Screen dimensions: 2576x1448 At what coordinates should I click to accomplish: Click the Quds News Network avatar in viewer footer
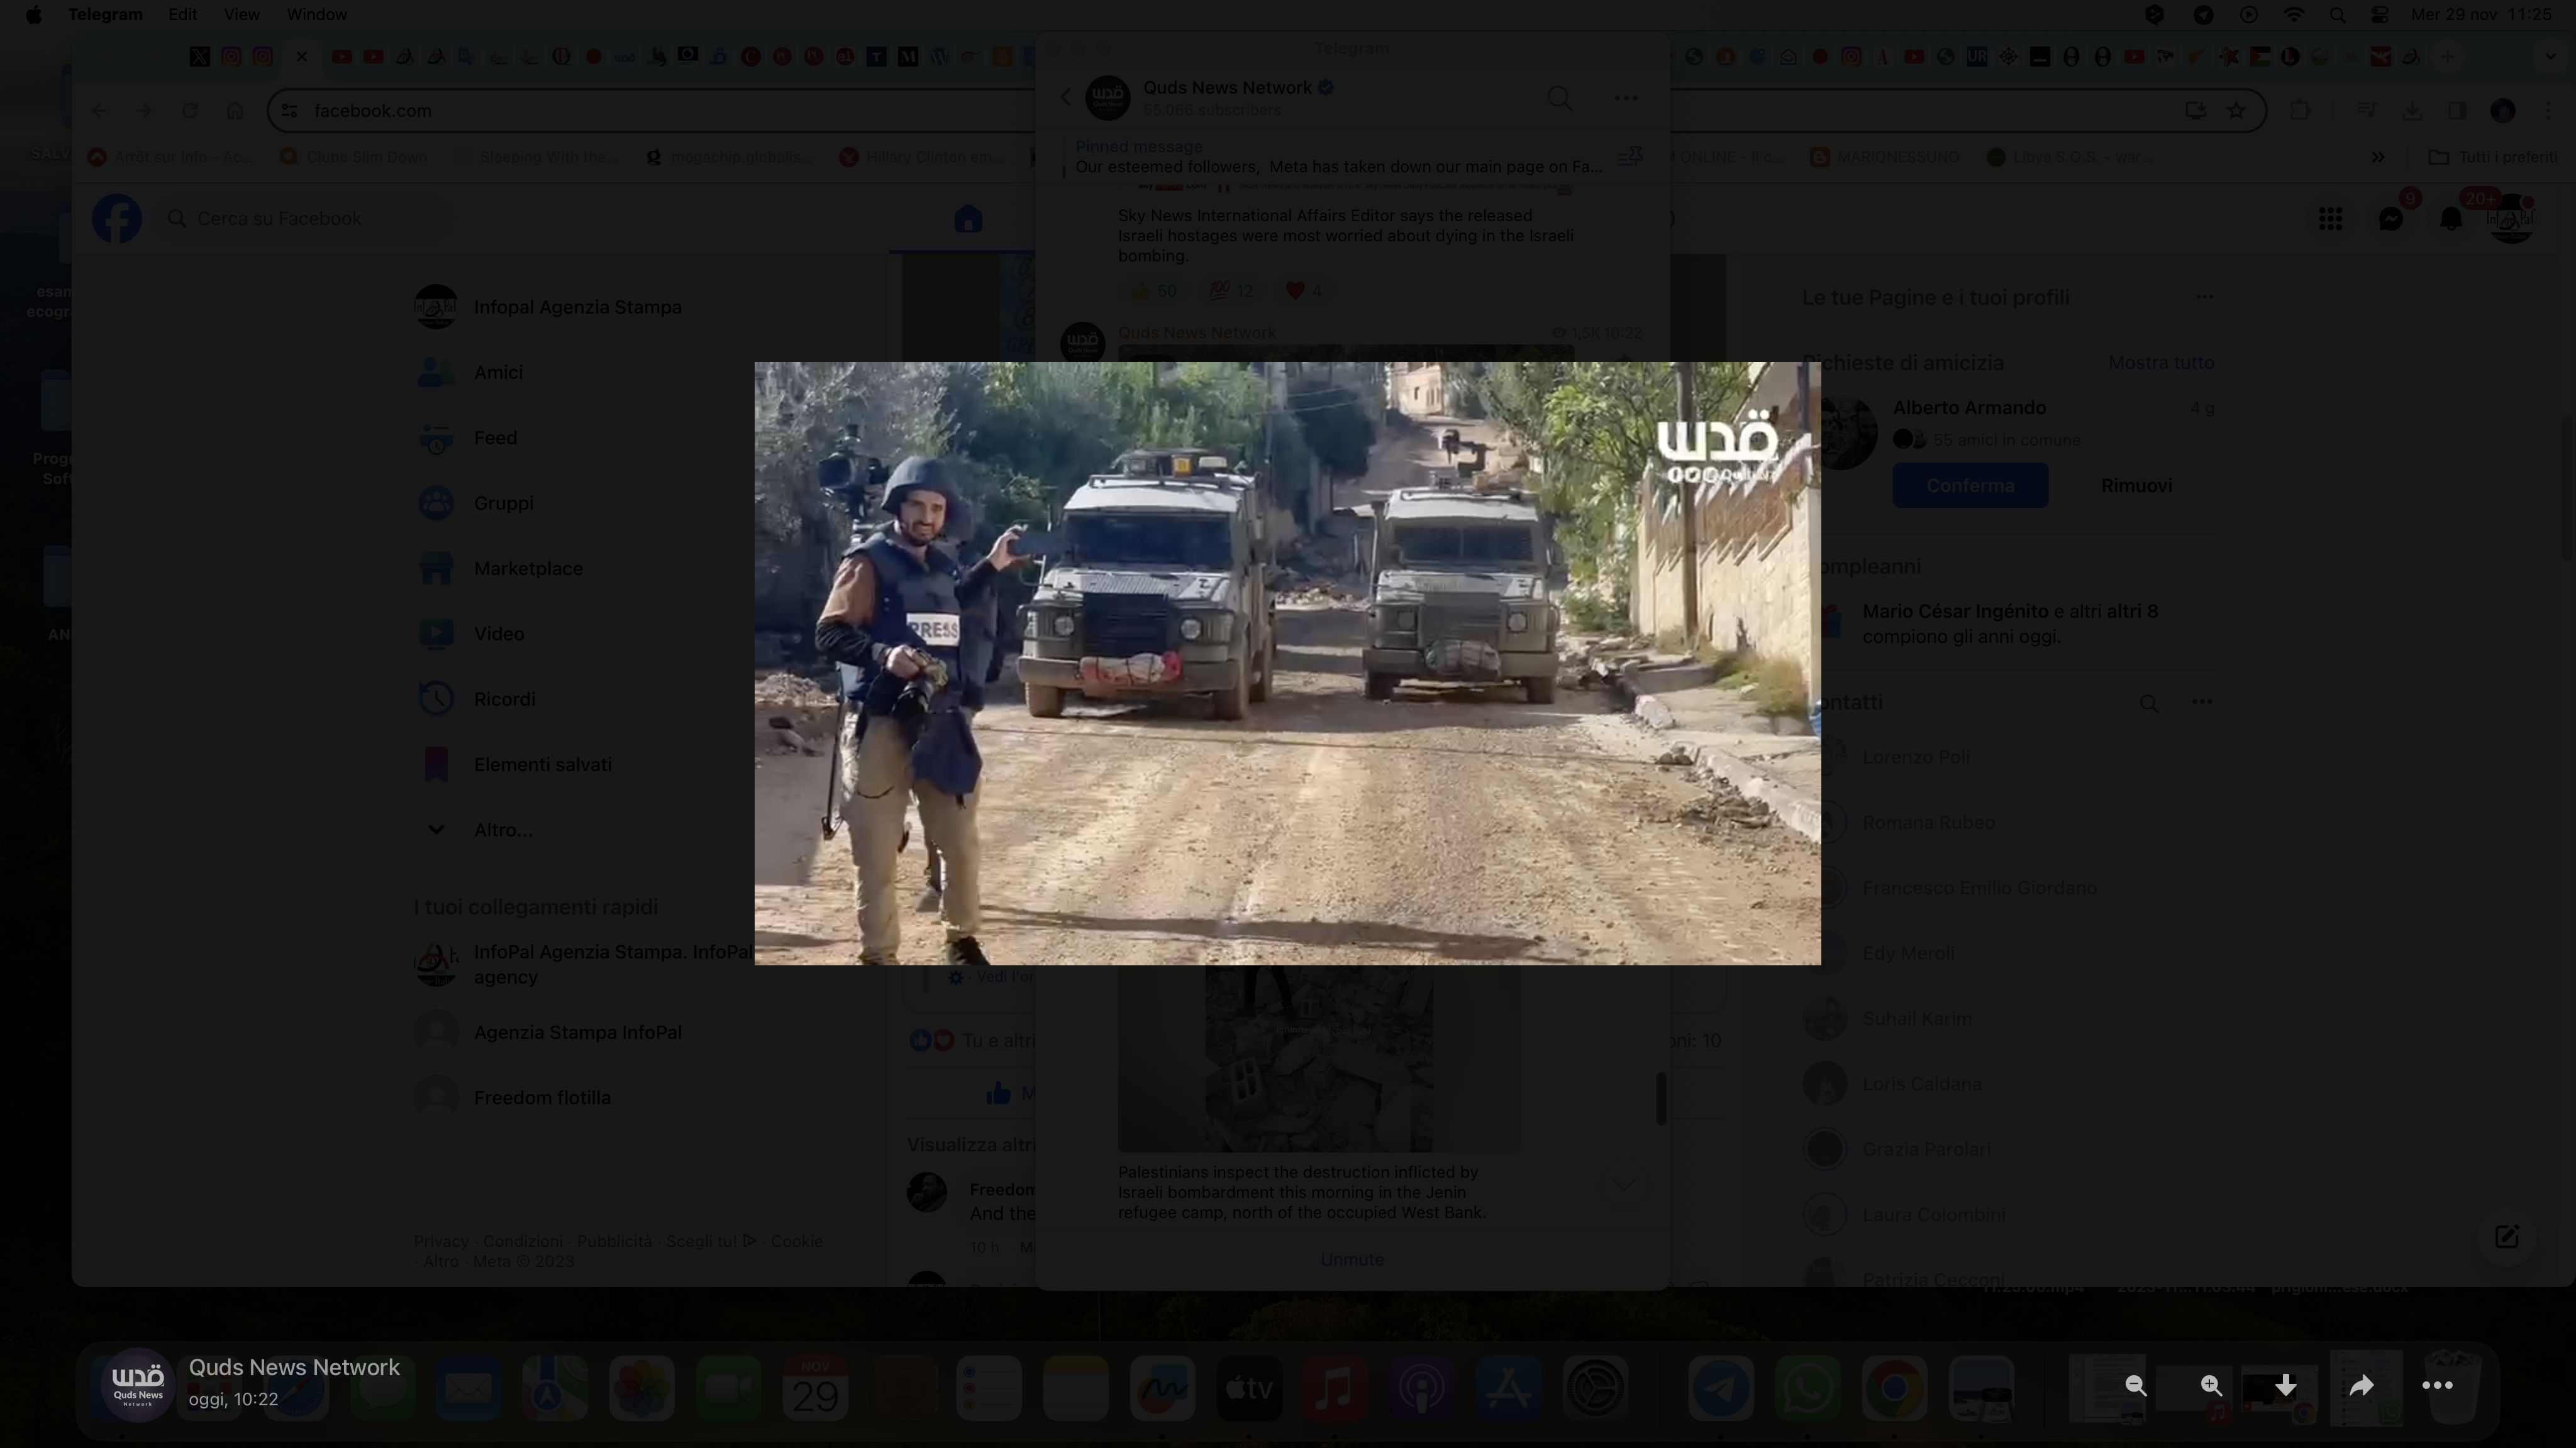coord(138,1384)
